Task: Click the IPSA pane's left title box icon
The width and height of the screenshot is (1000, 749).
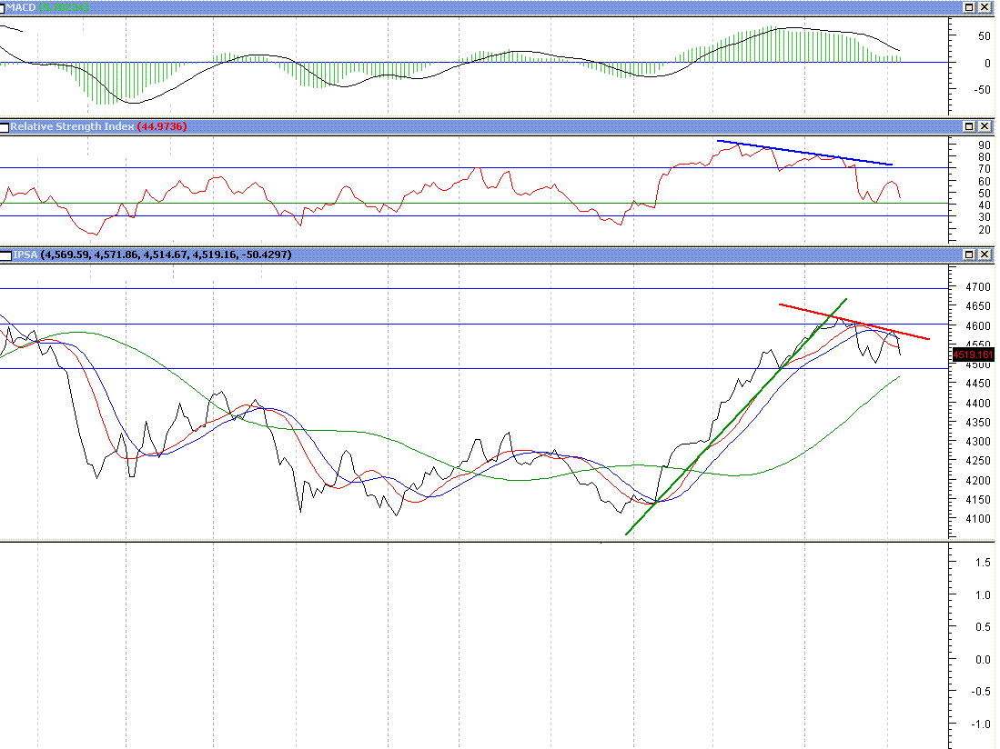Action: [x=6, y=255]
